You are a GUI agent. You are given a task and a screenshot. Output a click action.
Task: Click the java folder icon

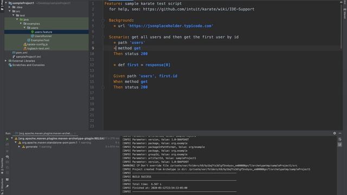coord(21,19)
